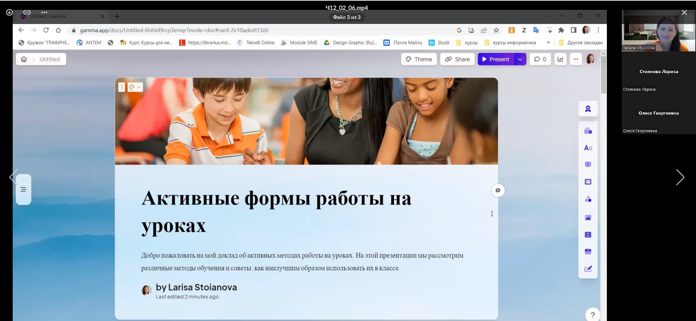This screenshot has height=321, width=696.
Task: Open text formatting Aa panel
Action: 588,148
